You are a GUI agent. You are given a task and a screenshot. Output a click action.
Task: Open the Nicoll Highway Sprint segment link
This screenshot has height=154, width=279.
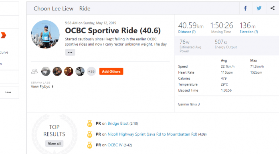[x=152, y=134]
